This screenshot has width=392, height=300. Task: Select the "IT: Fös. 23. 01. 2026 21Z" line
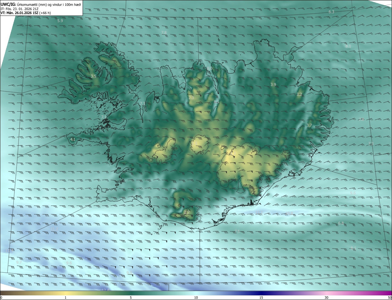(x=20, y=9)
